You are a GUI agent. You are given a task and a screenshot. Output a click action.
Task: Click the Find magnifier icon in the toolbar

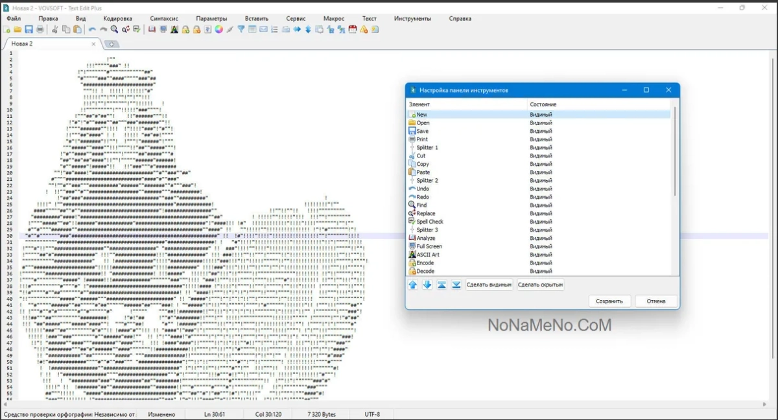tap(114, 29)
